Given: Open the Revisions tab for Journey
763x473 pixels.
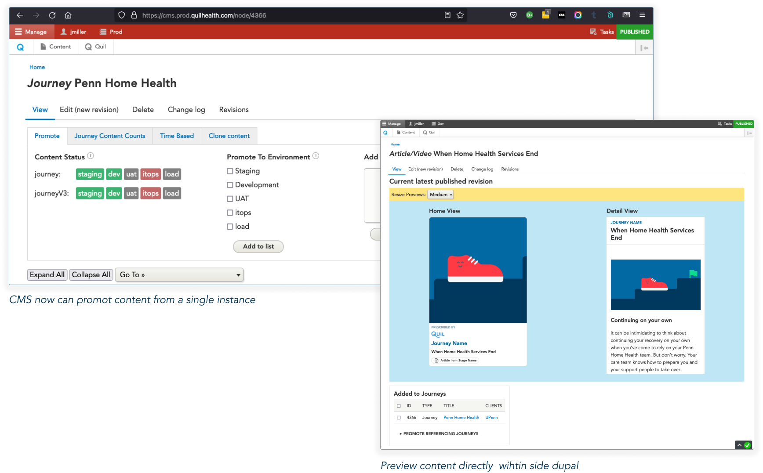Looking at the screenshot, I should tap(233, 110).
